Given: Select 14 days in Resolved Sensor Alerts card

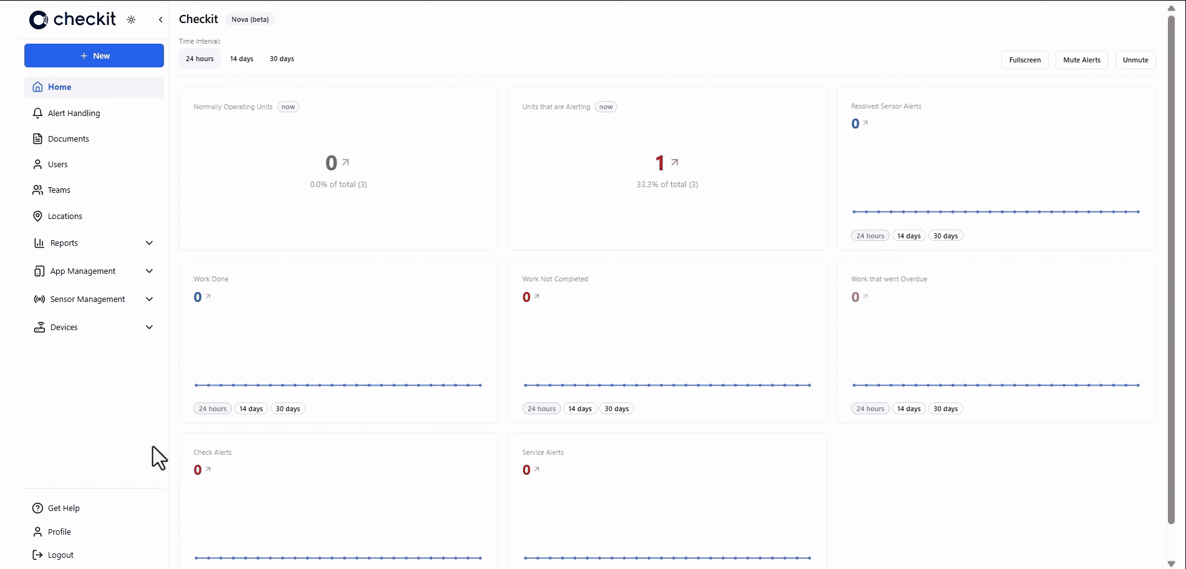Looking at the screenshot, I should (909, 236).
